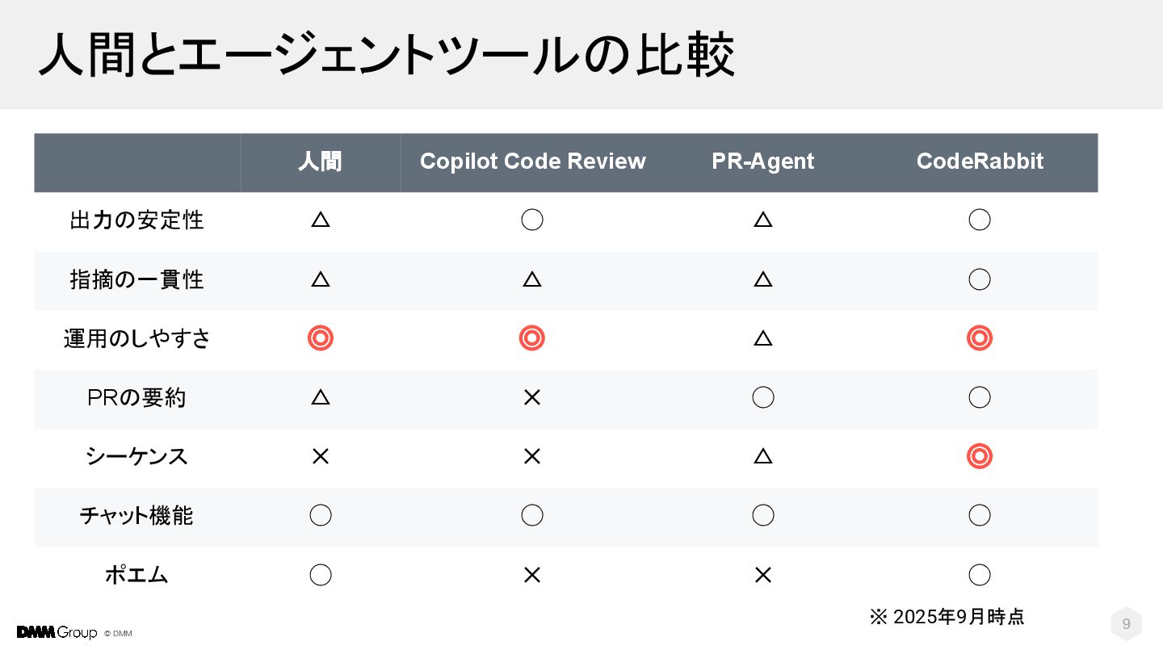The image size is (1163, 654).
Task: Click the 運用のしやすさ row label
Action: pyautogui.click(x=137, y=338)
